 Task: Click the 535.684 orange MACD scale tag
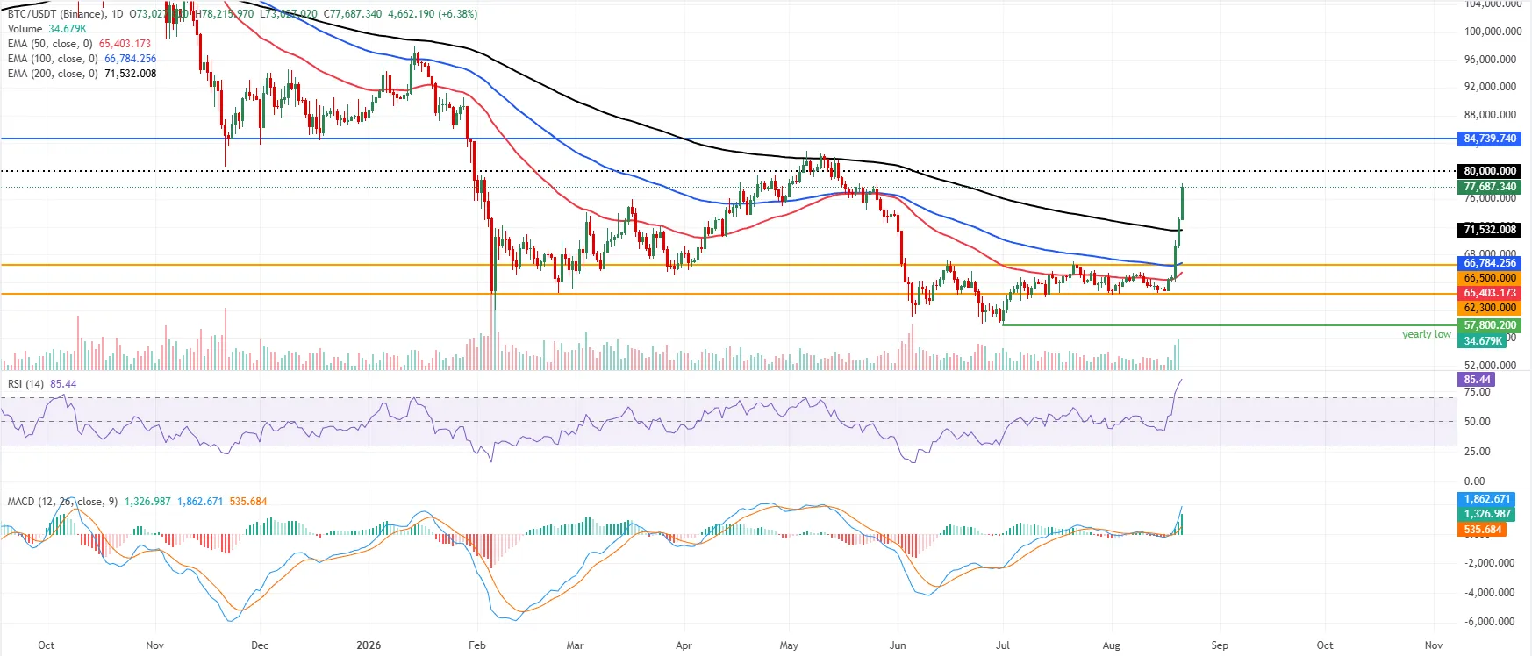[1483, 530]
